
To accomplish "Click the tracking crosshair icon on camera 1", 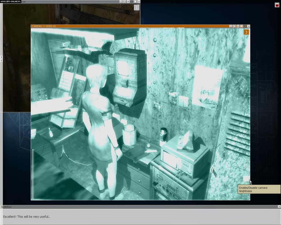I will [125, 2].
